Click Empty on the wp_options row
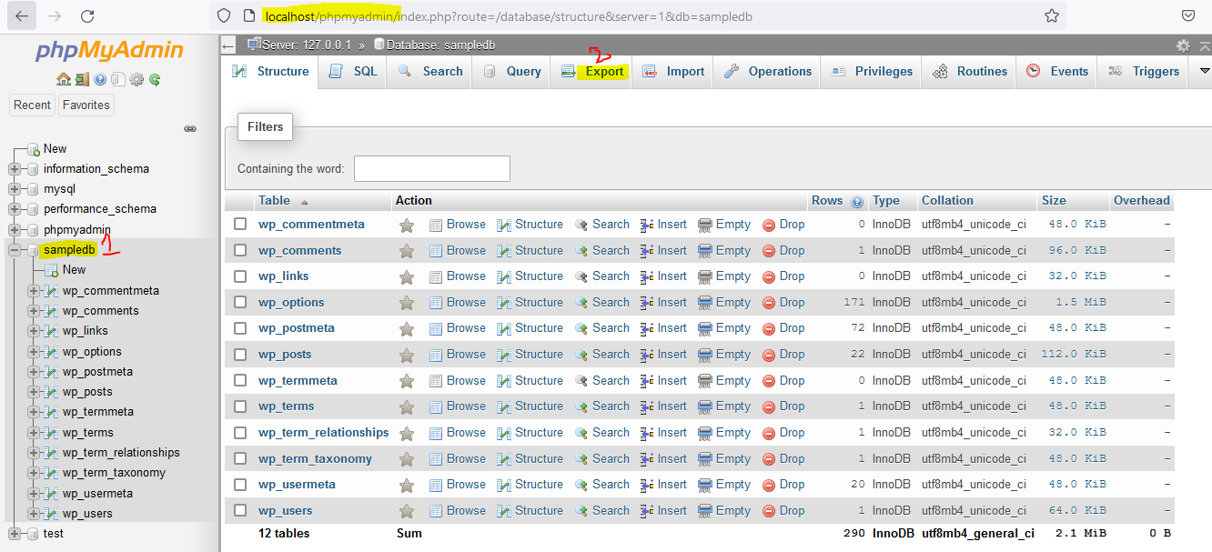The height and width of the screenshot is (552, 1212). coord(724,303)
